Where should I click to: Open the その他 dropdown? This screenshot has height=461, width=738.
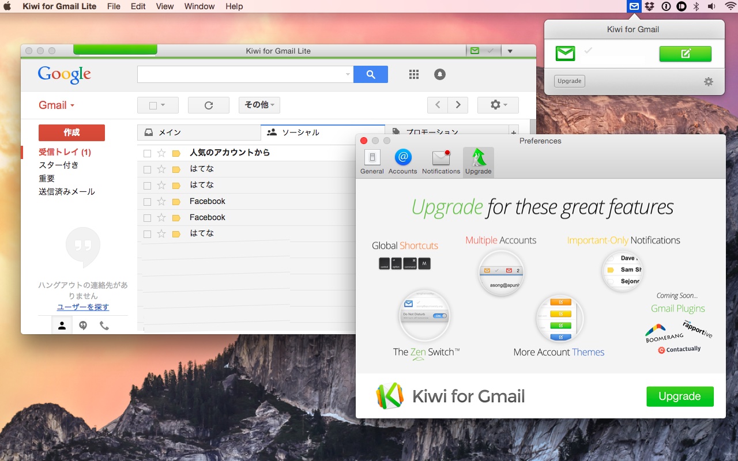coord(259,105)
